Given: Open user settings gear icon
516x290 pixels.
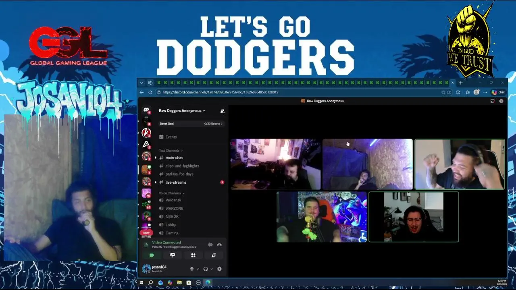Looking at the screenshot, I should 219,269.
